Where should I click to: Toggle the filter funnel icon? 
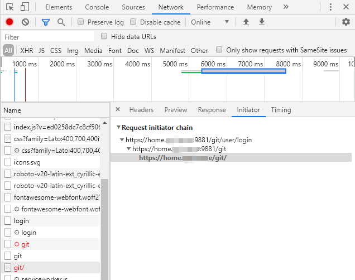tap(46, 22)
